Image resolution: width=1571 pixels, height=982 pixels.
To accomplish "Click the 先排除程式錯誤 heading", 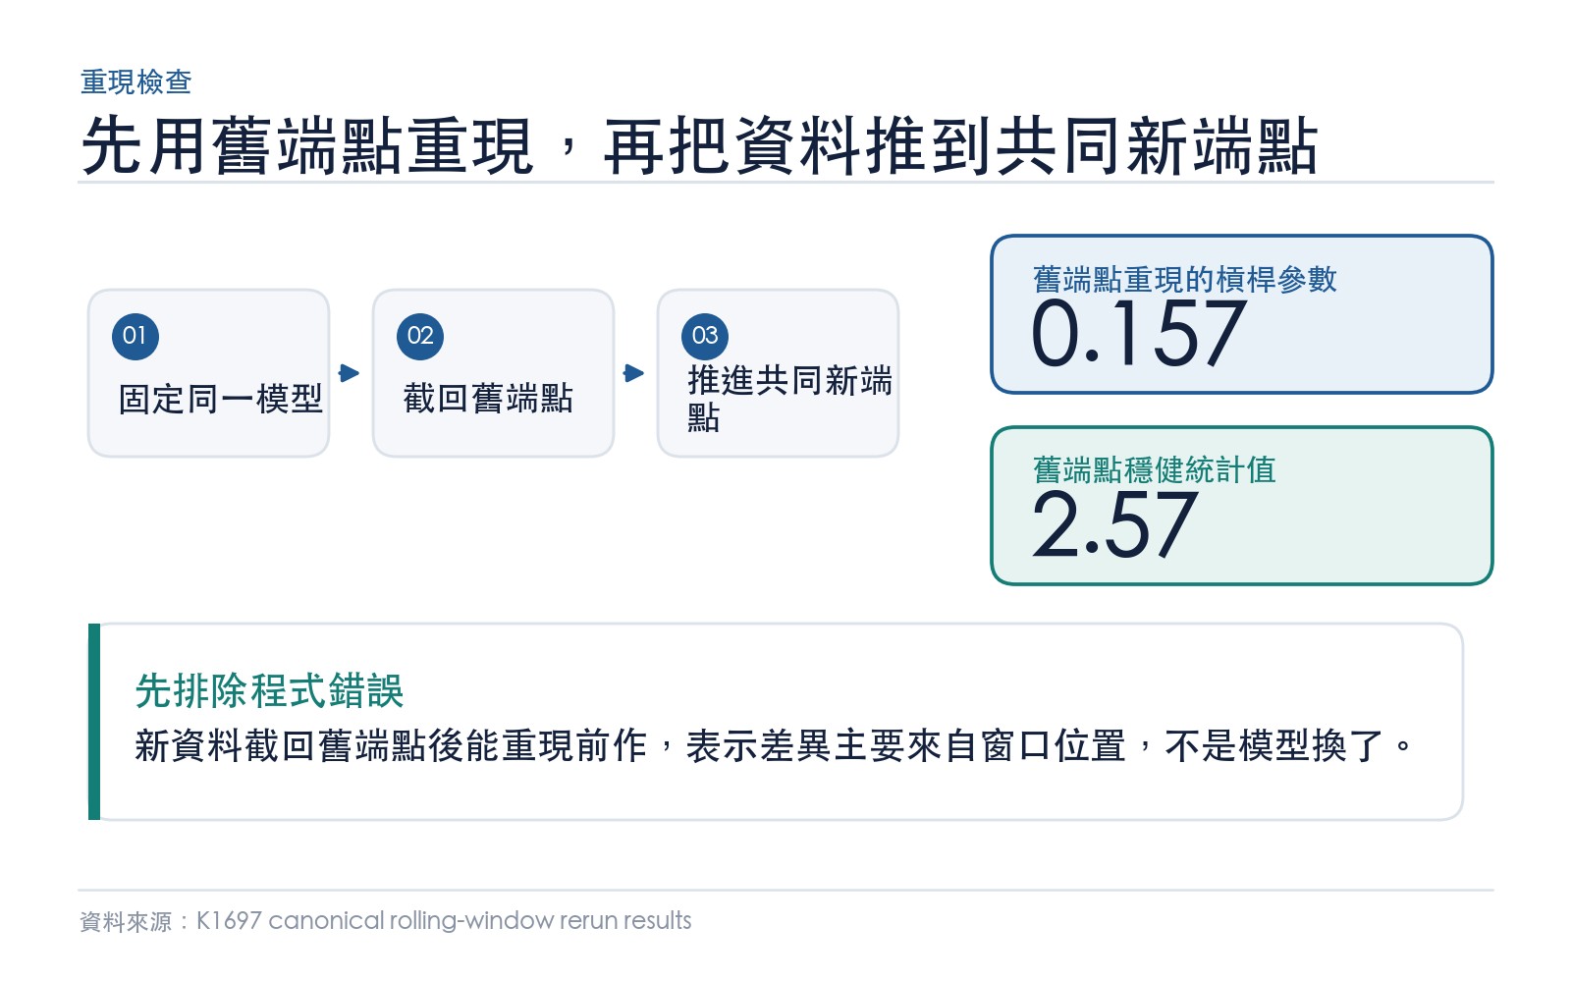I will 270,691.
